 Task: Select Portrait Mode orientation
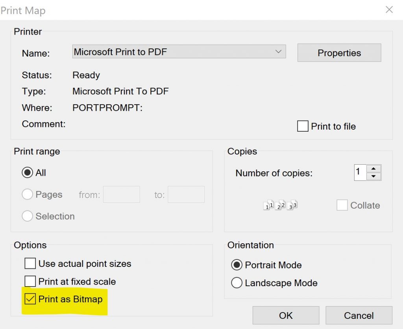point(236,265)
